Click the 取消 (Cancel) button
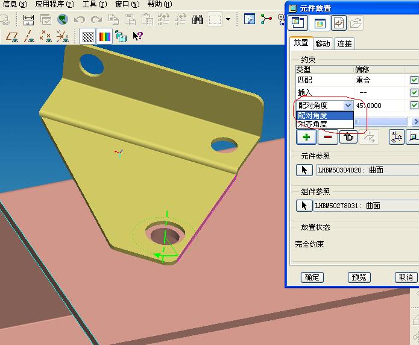The height and width of the screenshot is (345, 419). pos(406,277)
